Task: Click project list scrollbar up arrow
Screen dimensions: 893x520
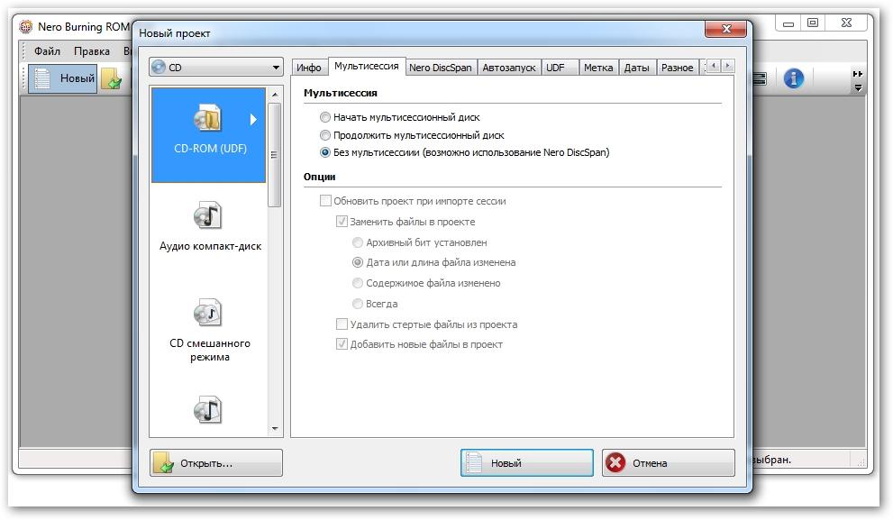Action: coord(275,94)
